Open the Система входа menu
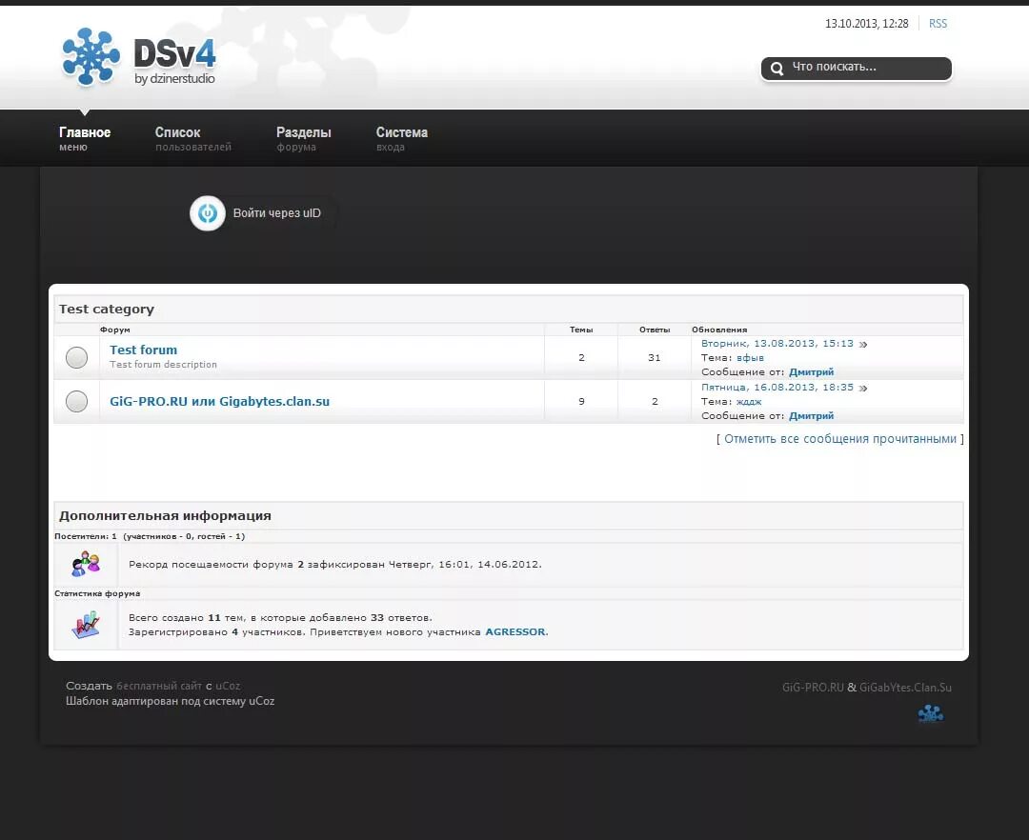1029x840 pixels. coord(401,137)
